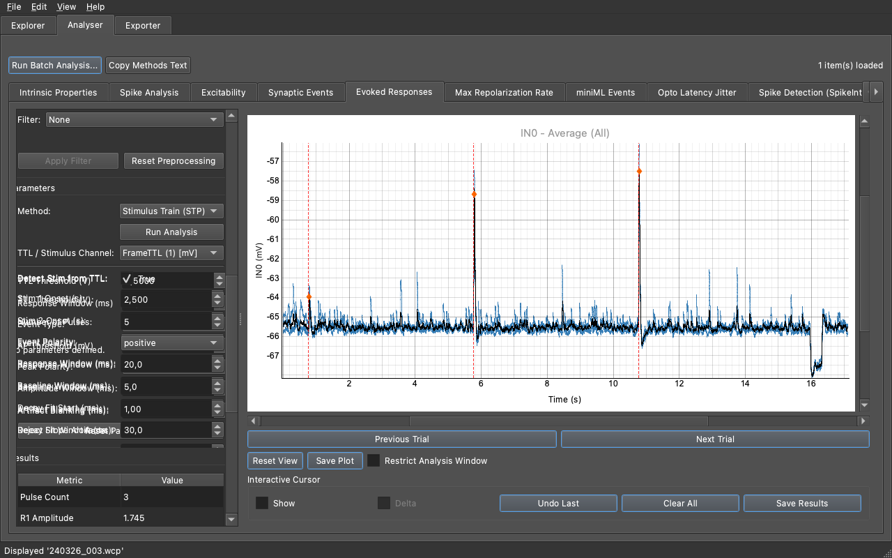Select the Analyser tab
The width and height of the screenshot is (892, 558).
pos(85,25)
